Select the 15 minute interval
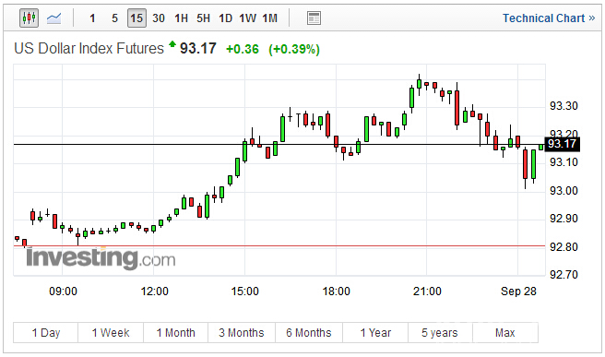The width and height of the screenshot is (605, 357). [136, 18]
